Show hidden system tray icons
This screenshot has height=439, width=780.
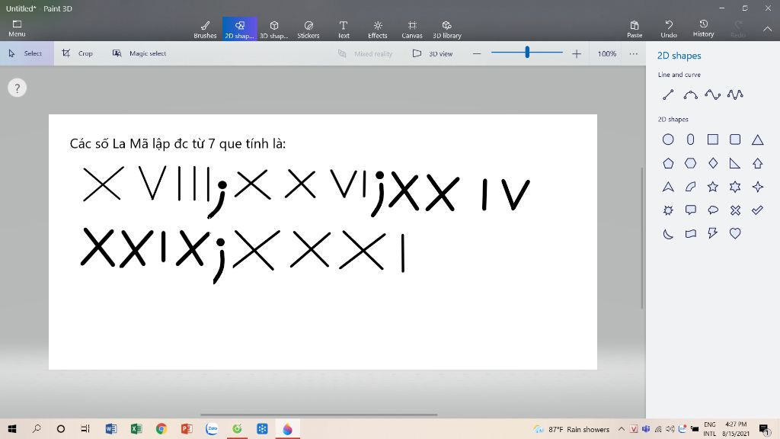click(622, 429)
